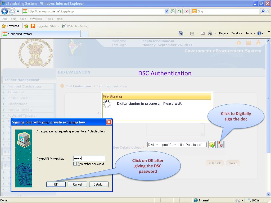This screenshot has height=203, width=271.
Task: Open the Tools menu in menu bar
Action: coord(49,19)
